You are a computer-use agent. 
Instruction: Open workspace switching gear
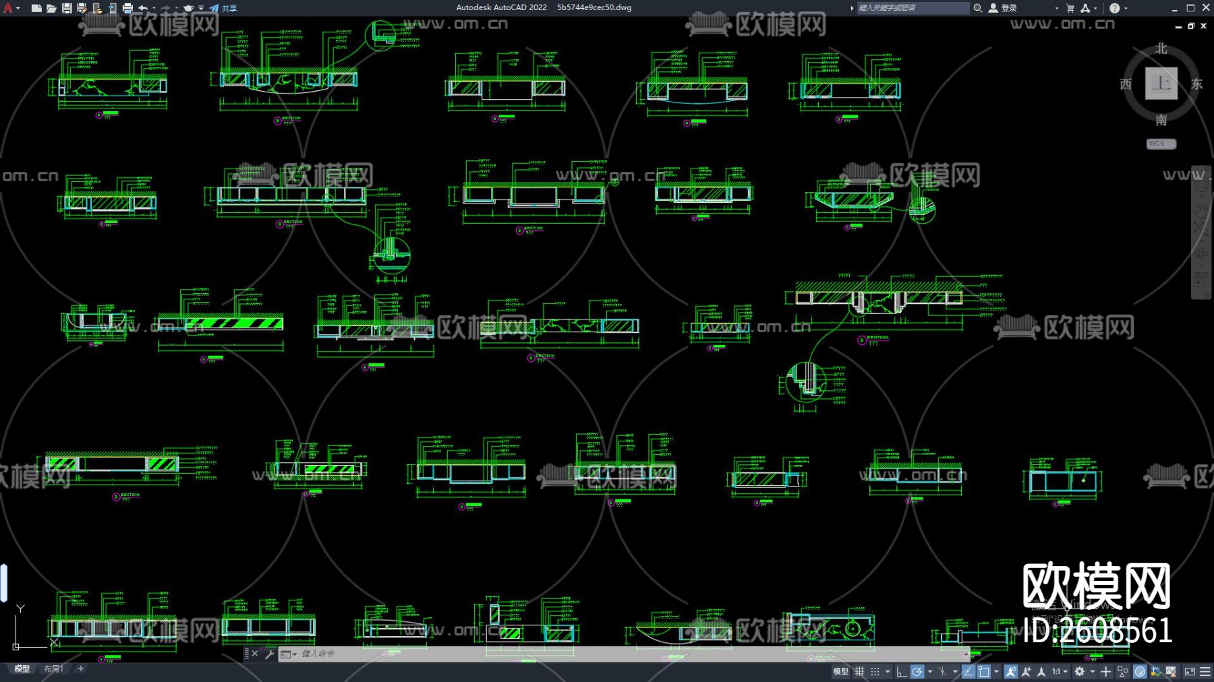(1080, 672)
